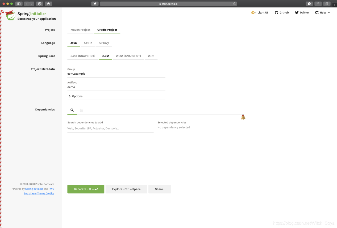Show Safari tab overview icon
This screenshot has height=228, width=337.
pyautogui.click(x=327, y=4)
